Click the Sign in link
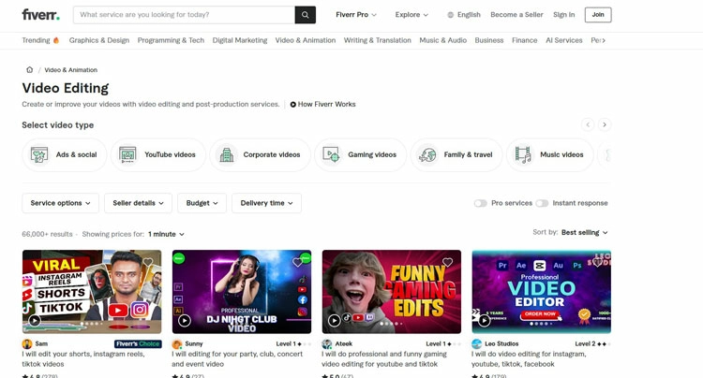Screen dimensions: 703x378 [564, 15]
